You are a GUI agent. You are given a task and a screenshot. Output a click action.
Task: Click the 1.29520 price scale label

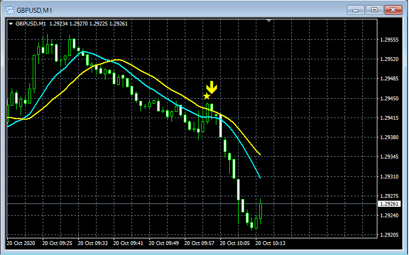pyautogui.click(x=390, y=59)
